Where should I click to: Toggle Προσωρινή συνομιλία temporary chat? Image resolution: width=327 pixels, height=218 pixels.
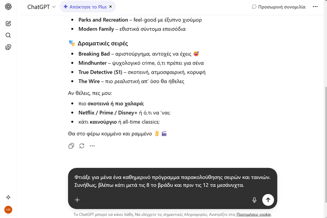tap(279, 7)
